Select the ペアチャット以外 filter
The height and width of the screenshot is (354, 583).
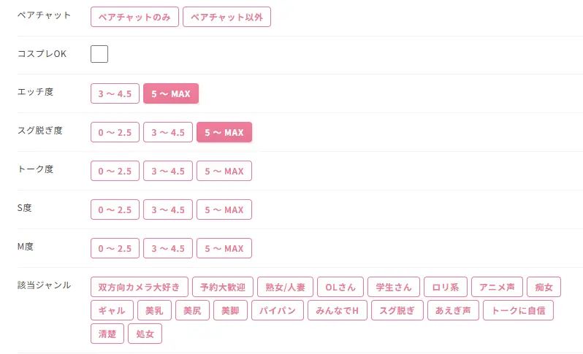[226, 17]
